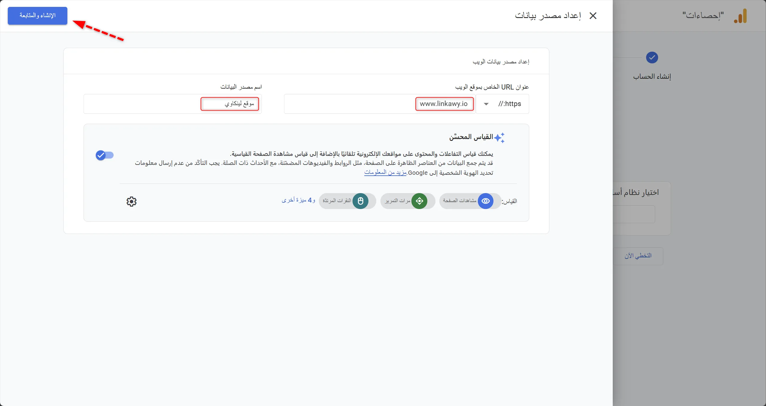The image size is (766, 406).
Task: Click the outbound clicks mouse icon
Action: (361, 201)
